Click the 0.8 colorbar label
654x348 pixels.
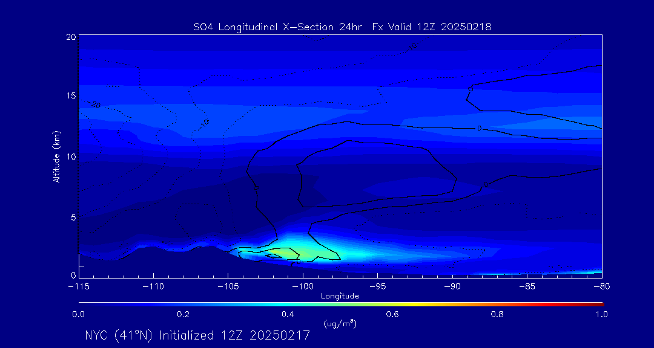pyautogui.click(x=497, y=314)
